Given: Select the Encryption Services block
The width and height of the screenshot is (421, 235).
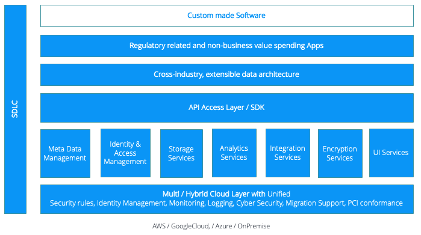Looking at the screenshot, I should (340, 153).
